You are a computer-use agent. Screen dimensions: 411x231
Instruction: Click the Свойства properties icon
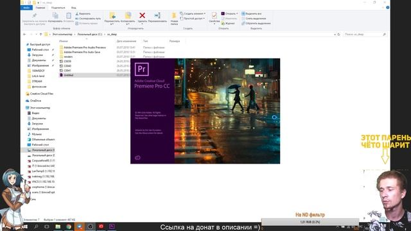(214, 15)
